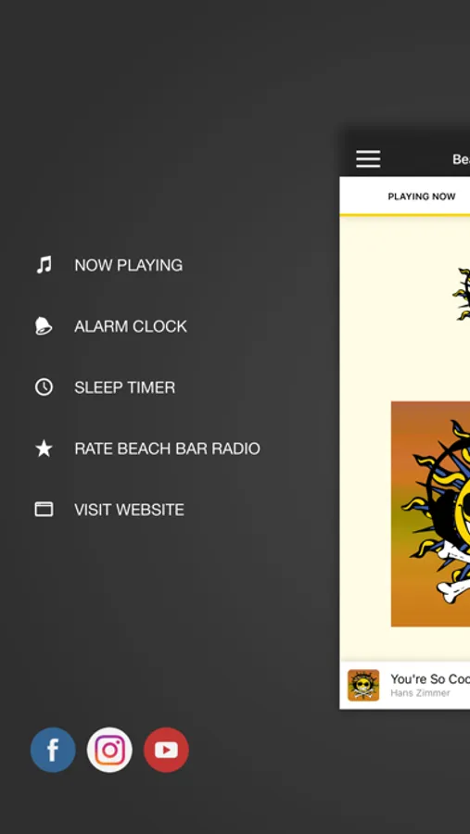Tap the "You're So Coo..." song title

(430, 678)
